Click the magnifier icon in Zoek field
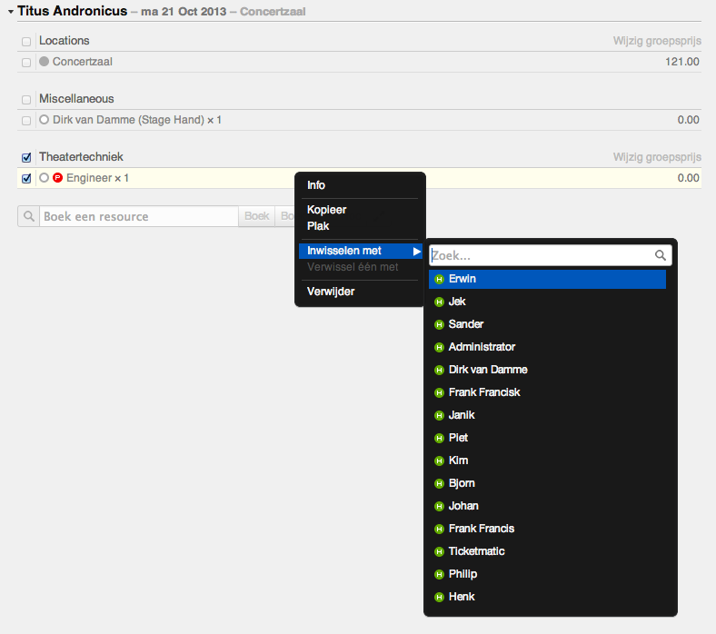 coord(661,256)
